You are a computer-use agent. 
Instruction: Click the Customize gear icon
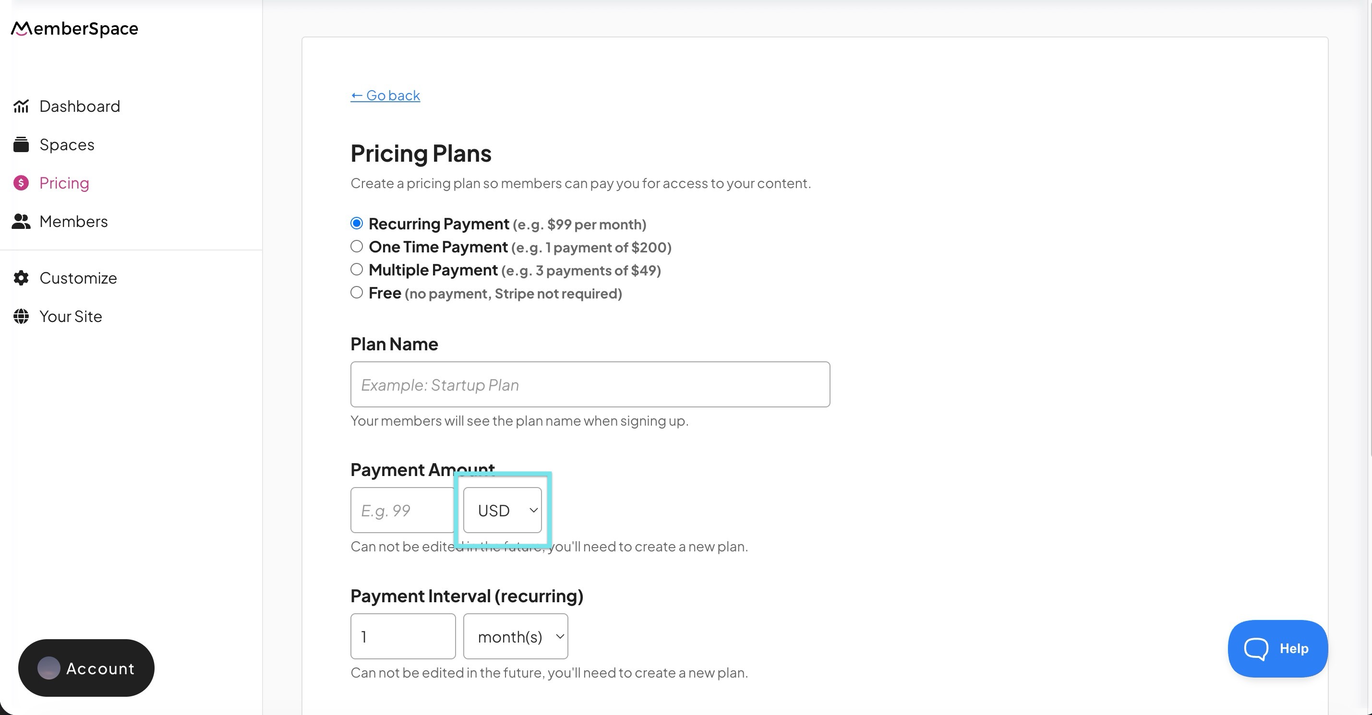[21, 278]
